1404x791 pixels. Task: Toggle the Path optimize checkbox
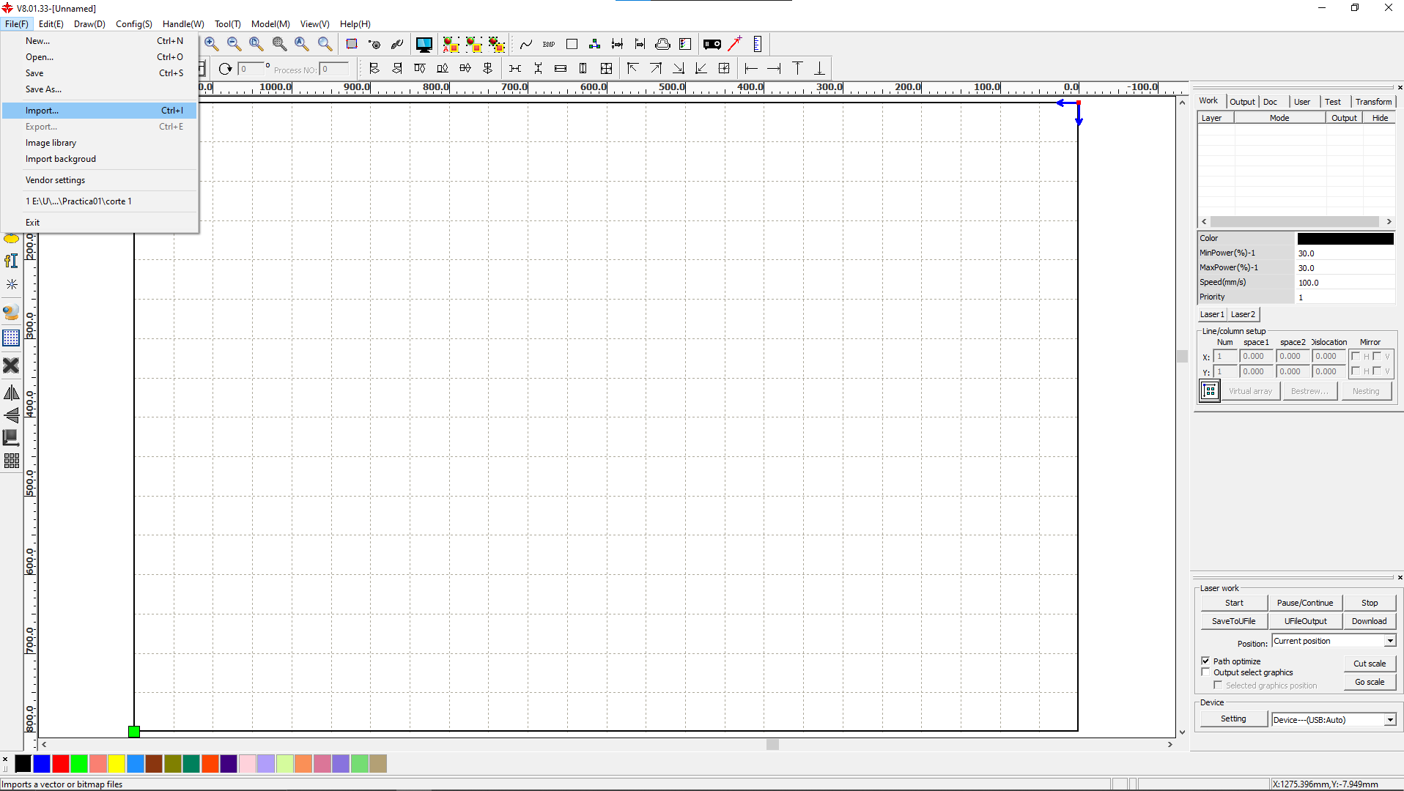tap(1205, 661)
